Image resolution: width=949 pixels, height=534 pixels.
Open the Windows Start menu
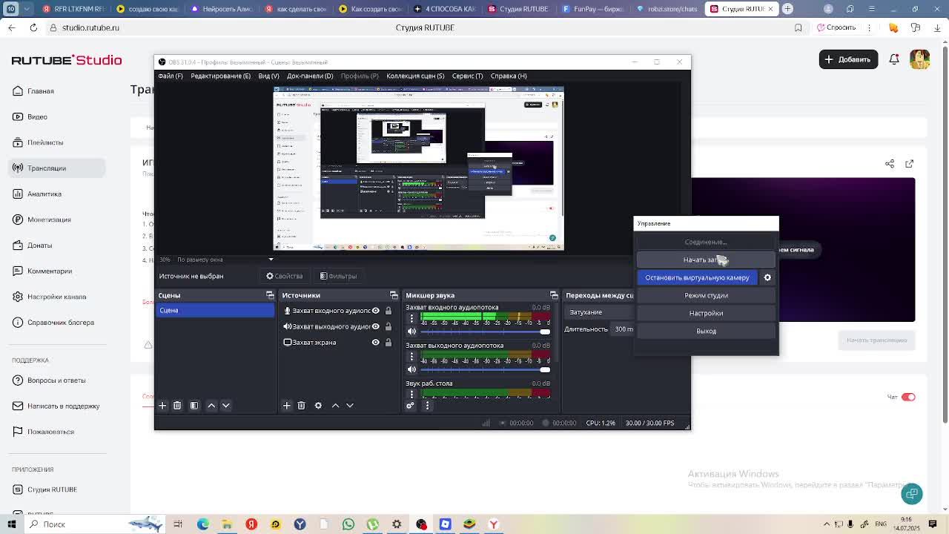click(x=11, y=524)
